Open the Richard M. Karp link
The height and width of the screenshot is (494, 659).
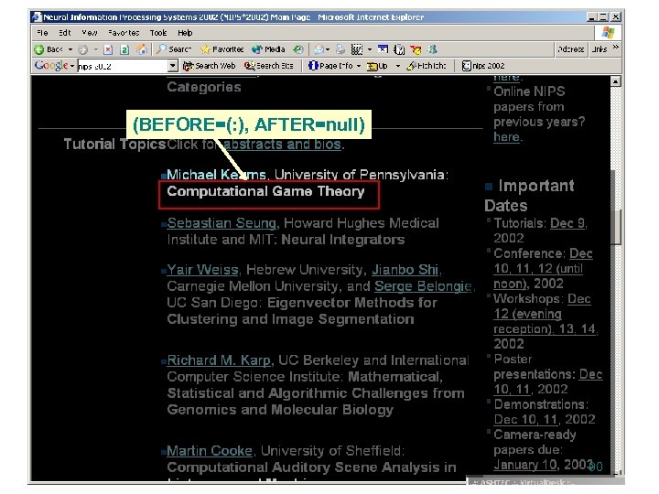coord(219,360)
